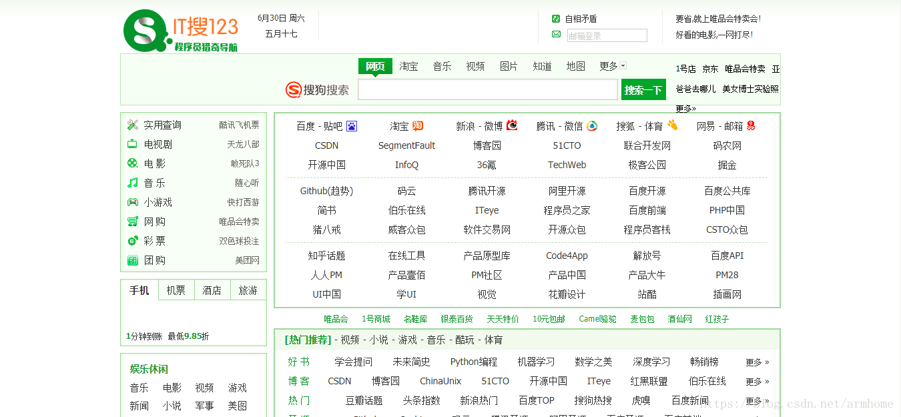Open the Github(趋势) link
This screenshot has height=417, width=901.
pos(326,191)
